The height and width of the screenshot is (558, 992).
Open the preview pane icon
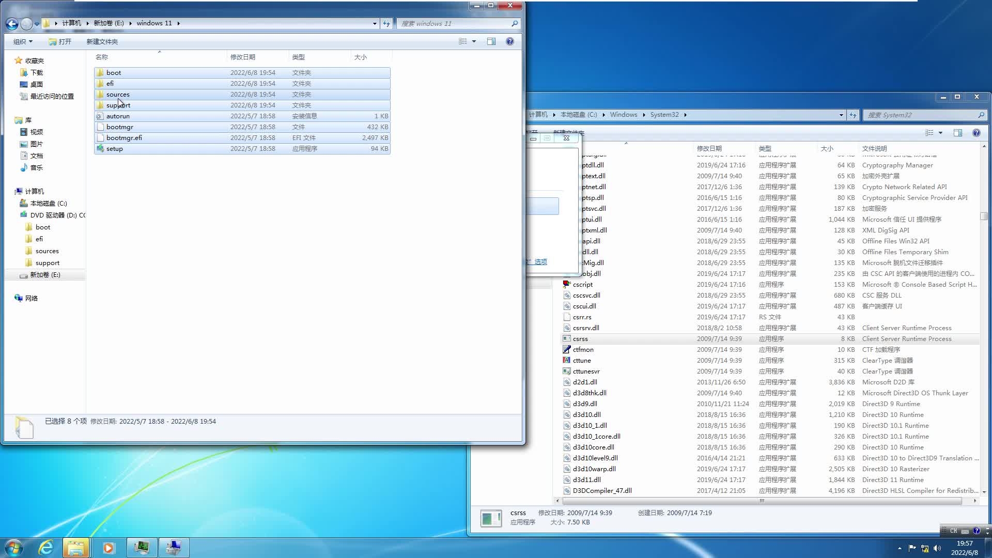(491, 41)
